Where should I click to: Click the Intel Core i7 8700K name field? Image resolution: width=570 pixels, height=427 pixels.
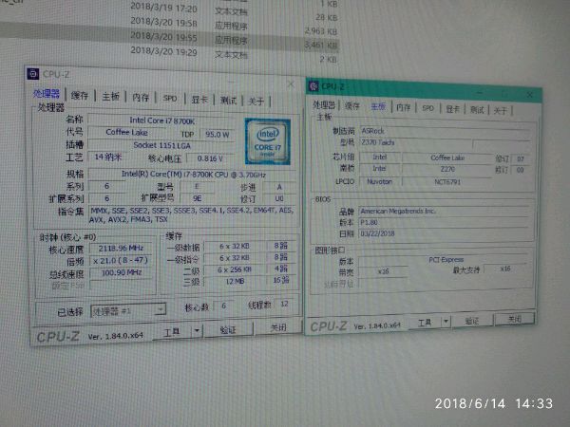pos(162,121)
